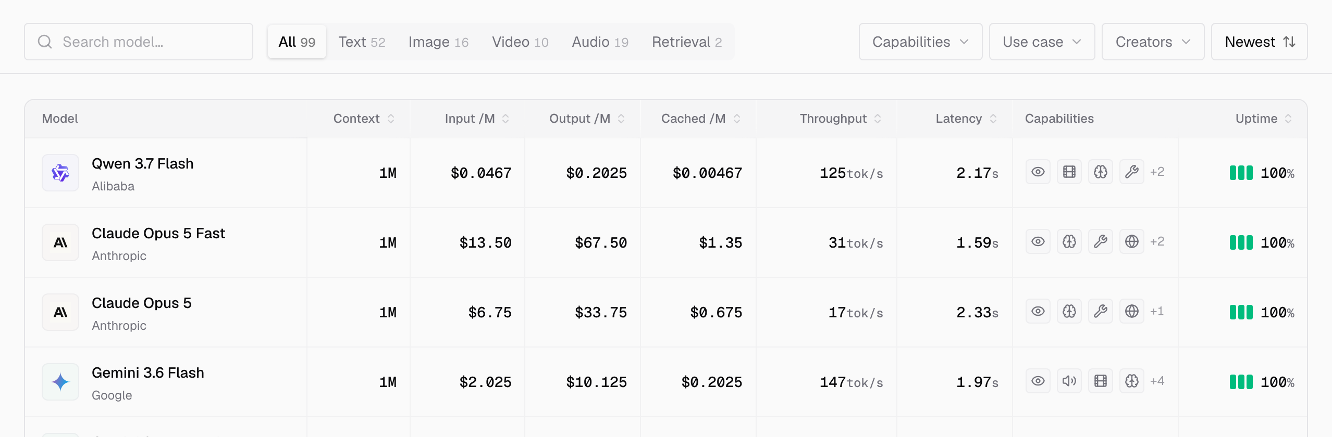Click the 2.33s latency value
Screen dimensions: 1332x437
(x=977, y=312)
